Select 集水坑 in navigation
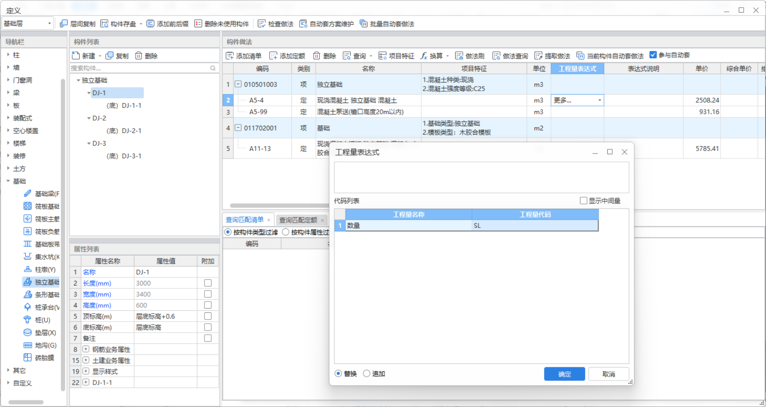This screenshot has height=407, width=766. click(41, 256)
